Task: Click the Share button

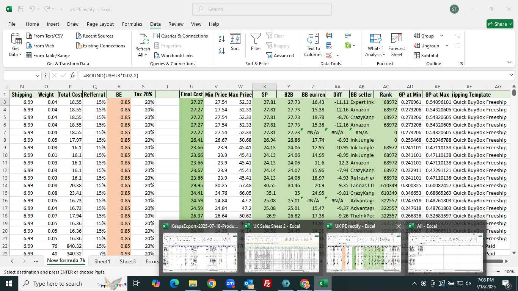Action: point(500,24)
